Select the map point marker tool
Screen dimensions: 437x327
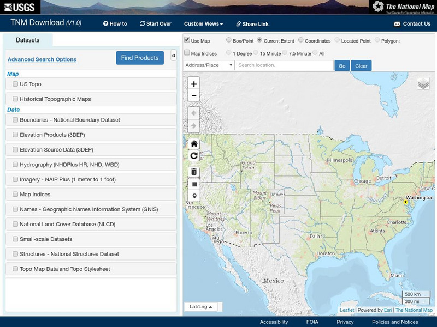point(194,196)
